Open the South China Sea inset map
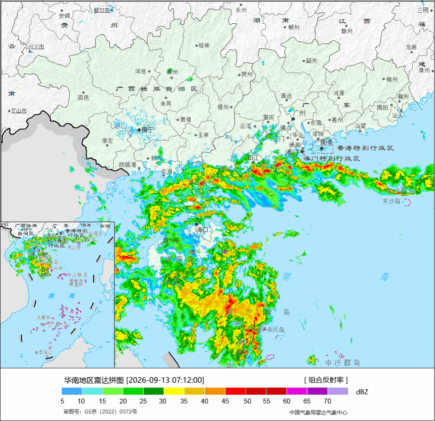435x421 pixels. (x=58, y=295)
